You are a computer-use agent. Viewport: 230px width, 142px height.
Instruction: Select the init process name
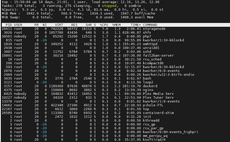147,117
